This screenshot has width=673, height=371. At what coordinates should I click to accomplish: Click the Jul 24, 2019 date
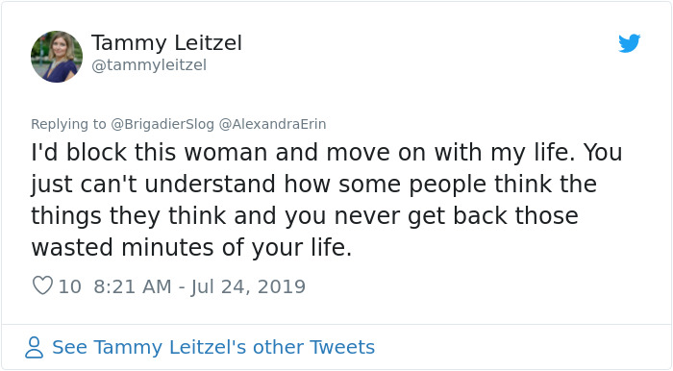pos(248,286)
